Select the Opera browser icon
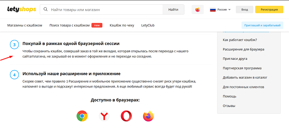Viewport: 289px width, 134px height. click(x=126, y=116)
